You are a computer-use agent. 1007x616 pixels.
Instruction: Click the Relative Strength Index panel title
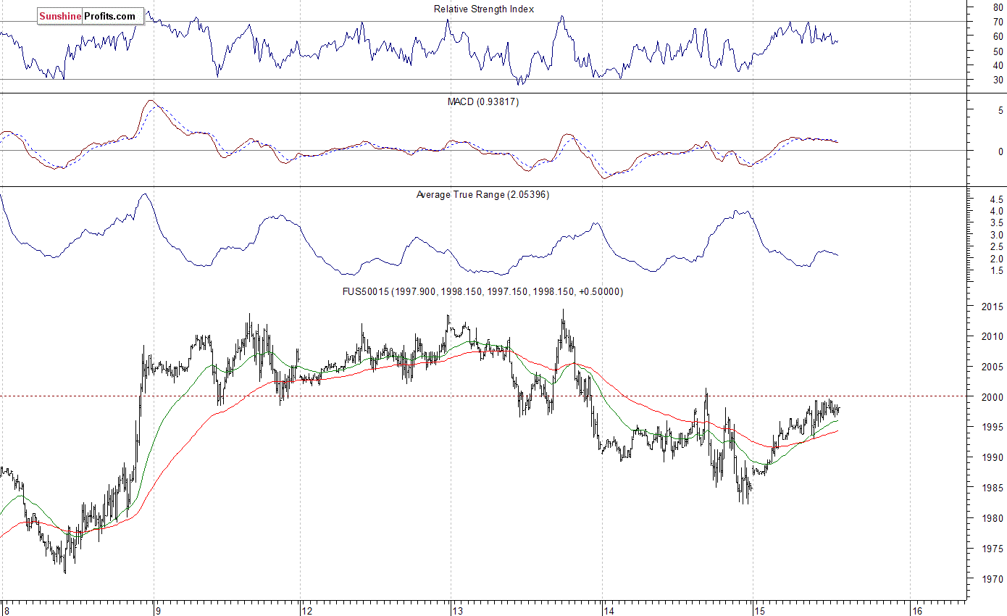coord(484,9)
